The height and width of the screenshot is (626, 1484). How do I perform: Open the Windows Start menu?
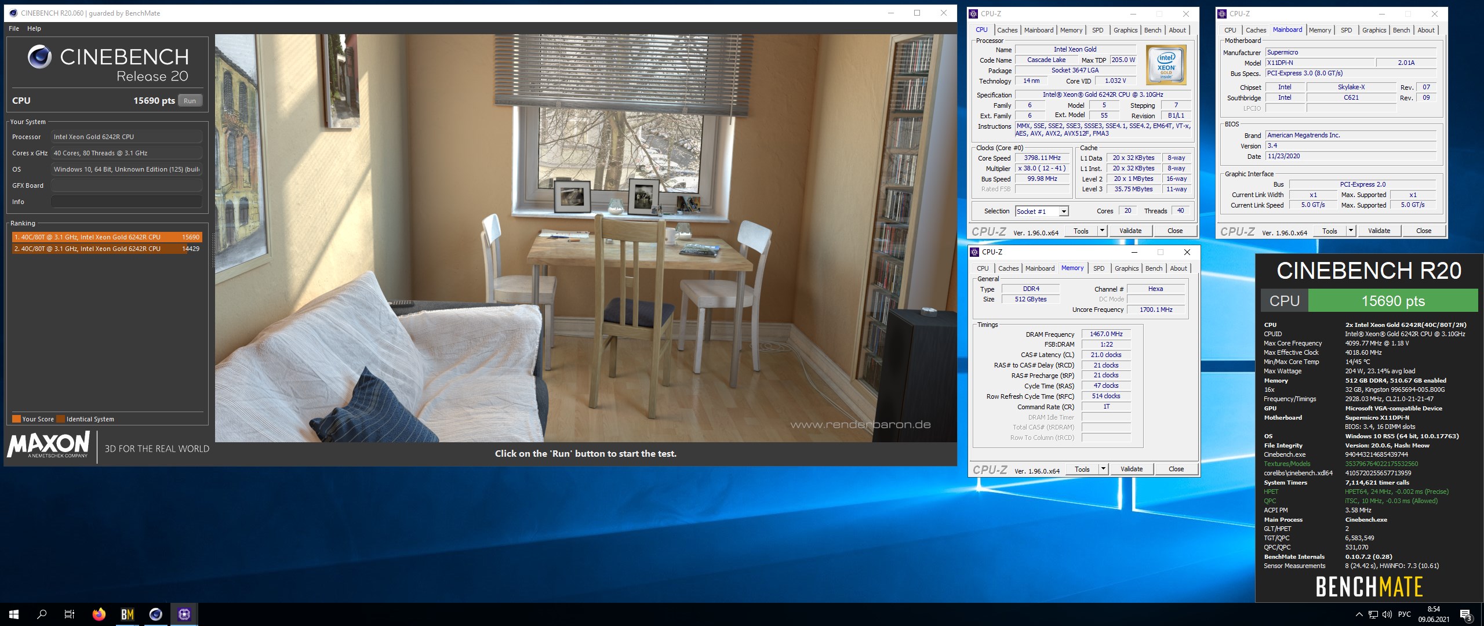14,614
